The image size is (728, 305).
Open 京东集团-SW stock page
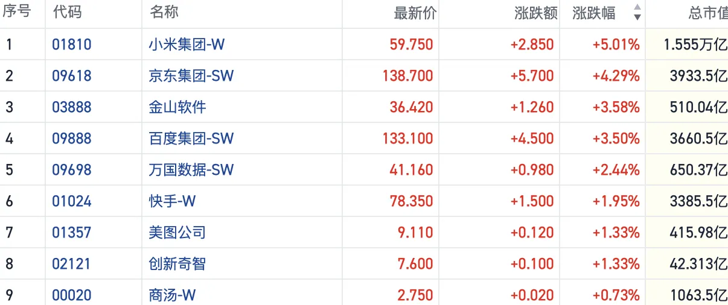[x=191, y=76]
